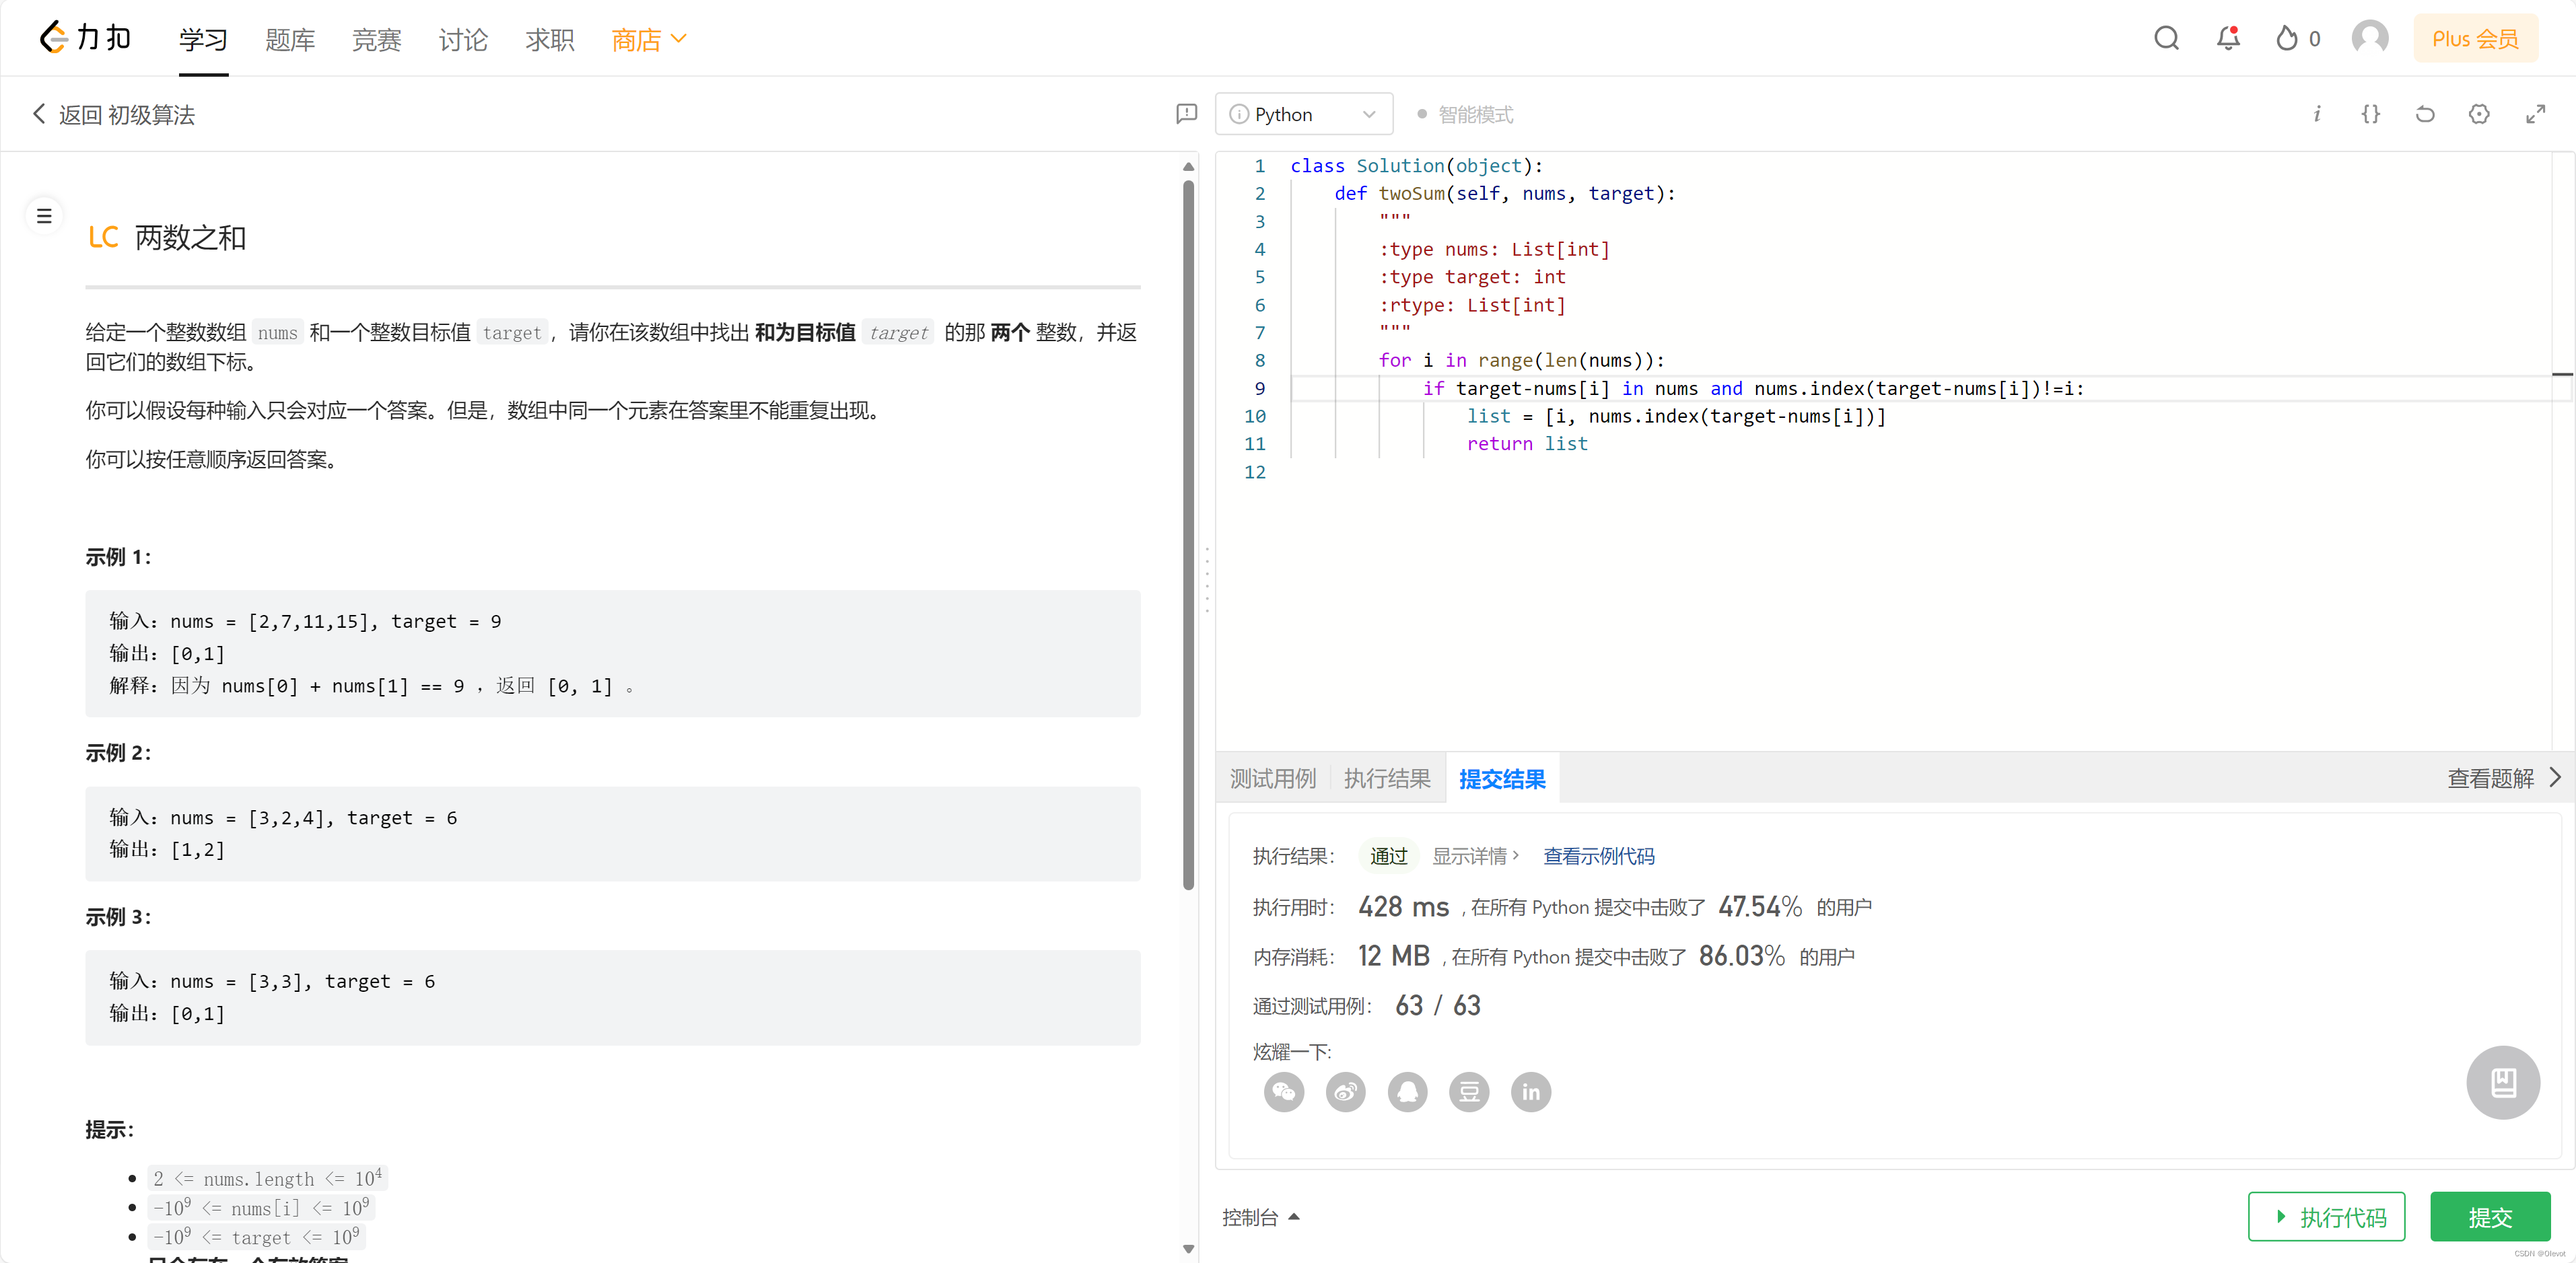Click the problem description scrollbar thumb
This screenshot has height=1263, width=2576.
[x=1188, y=535]
